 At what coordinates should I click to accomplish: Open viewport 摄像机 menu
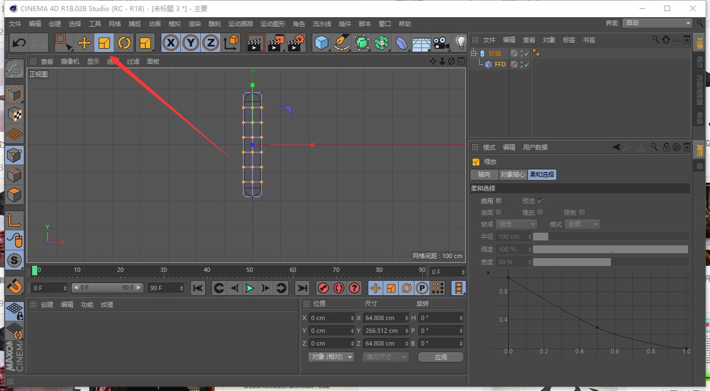pos(70,61)
